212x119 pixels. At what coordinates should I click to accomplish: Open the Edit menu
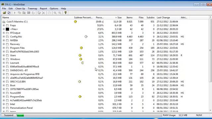point(11,9)
